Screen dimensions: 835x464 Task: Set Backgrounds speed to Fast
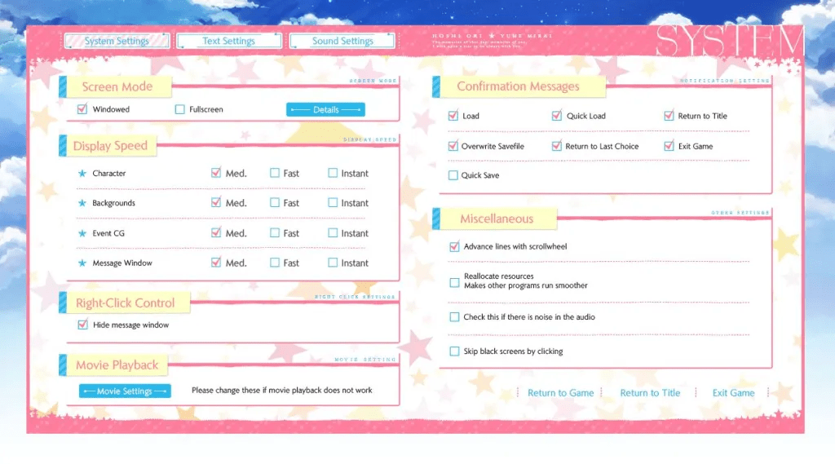click(x=275, y=202)
